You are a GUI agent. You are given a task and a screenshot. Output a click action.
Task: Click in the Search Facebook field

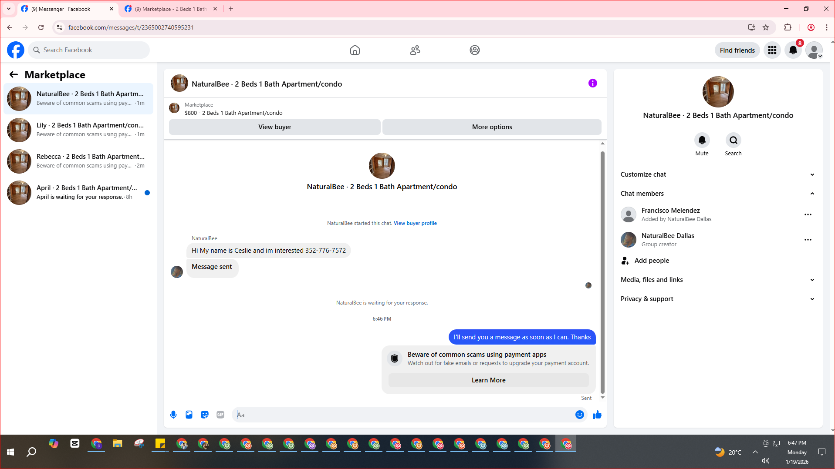89,50
